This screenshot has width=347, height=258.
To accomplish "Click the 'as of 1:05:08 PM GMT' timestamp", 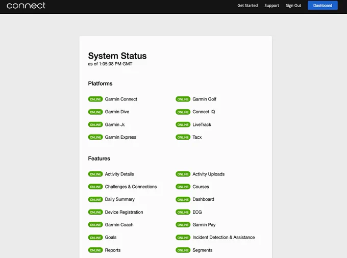I will pyautogui.click(x=110, y=64).
